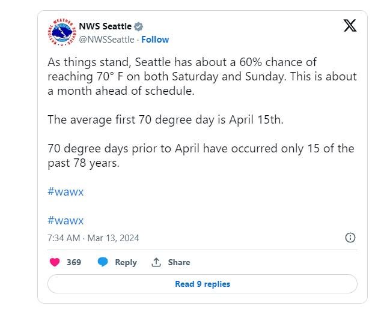Open the tweet info icon
381x318 pixels.
pyautogui.click(x=350, y=238)
